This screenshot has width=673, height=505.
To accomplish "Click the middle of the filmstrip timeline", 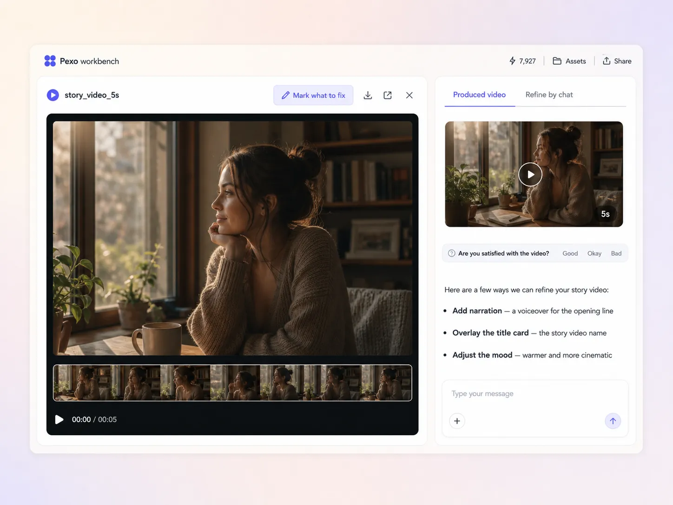I will tap(232, 383).
